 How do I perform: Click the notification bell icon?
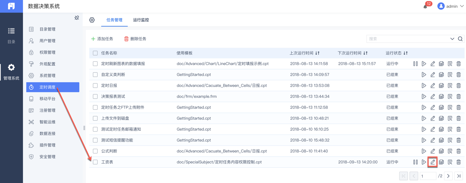425,6
